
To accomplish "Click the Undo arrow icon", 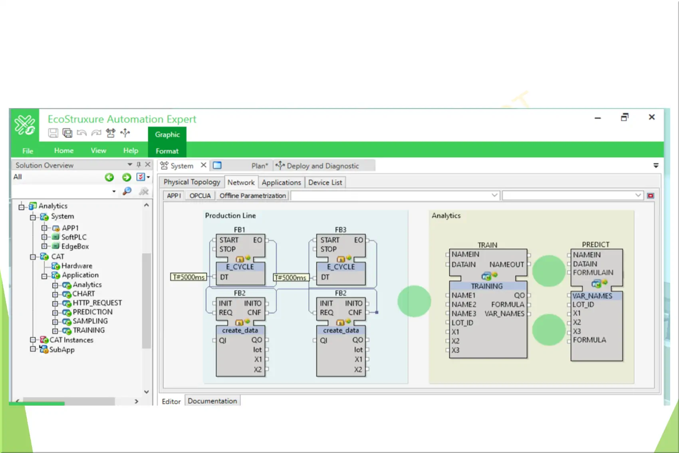I will (x=82, y=133).
